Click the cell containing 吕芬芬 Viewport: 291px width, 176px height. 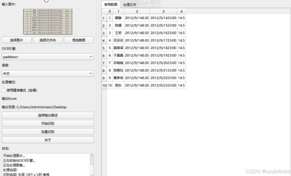coord(118,40)
